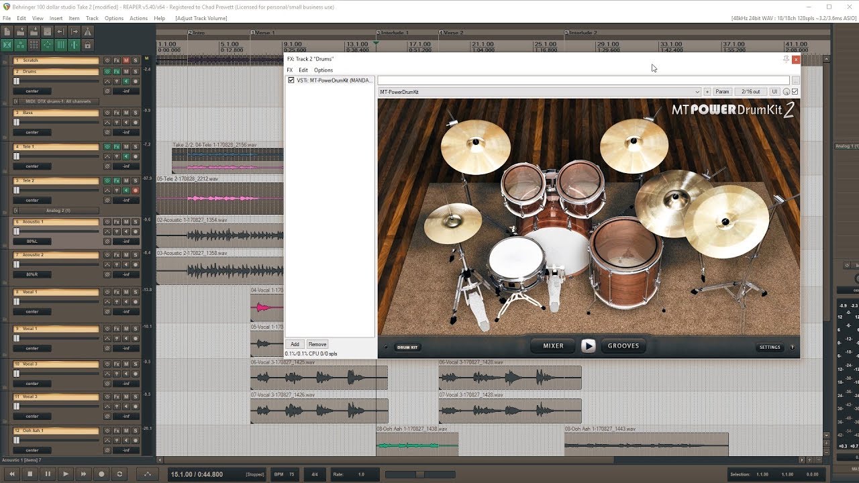This screenshot has width=859, height=483.
Task: Open the Track menu
Action: coord(92,18)
